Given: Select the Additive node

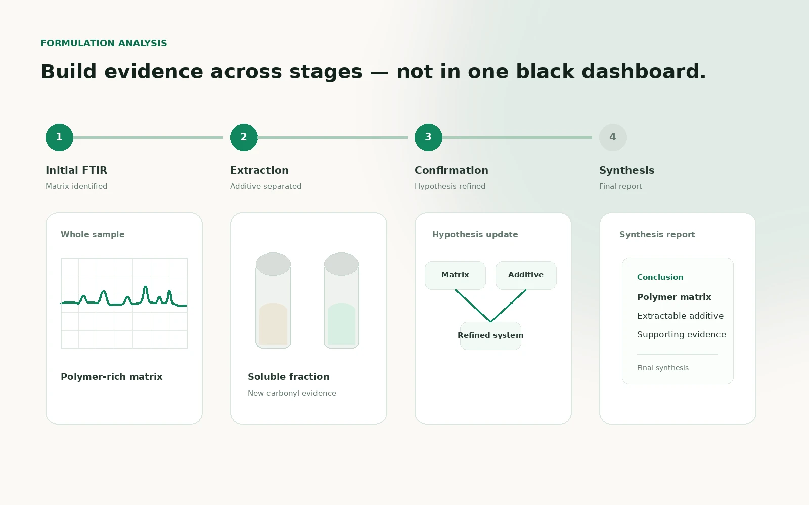Looking at the screenshot, I should [526, 275].
